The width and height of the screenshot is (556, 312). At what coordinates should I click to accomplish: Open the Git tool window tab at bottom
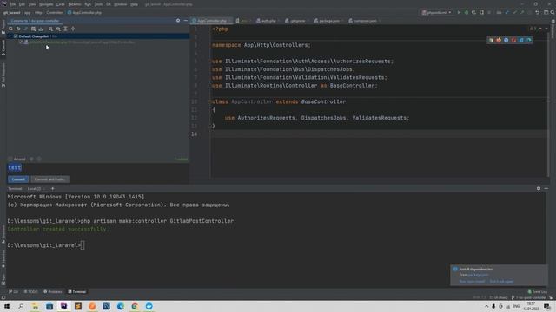click(x=14, y=292)
